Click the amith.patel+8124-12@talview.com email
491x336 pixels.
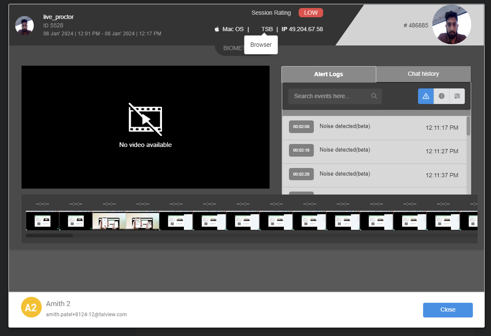(86, 315)
